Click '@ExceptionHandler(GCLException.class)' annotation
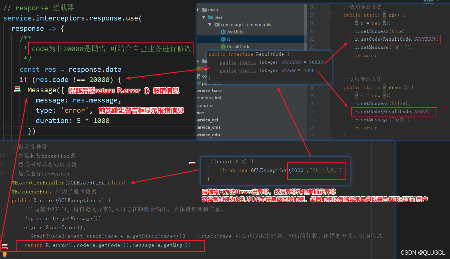 (x=69, y=183)
